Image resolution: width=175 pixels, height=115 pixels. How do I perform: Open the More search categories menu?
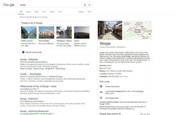coord(60,12)
